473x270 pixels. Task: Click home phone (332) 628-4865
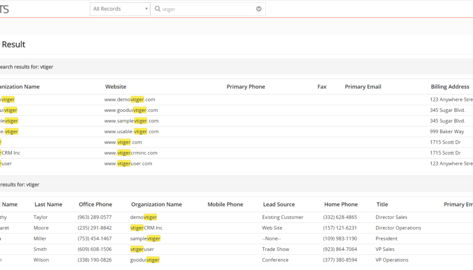[340, 217]
